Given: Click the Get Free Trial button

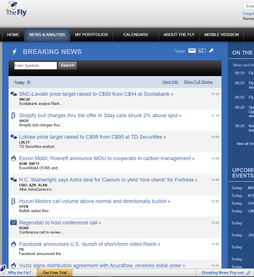Looking at the screenshot, I should coord(55,272).
